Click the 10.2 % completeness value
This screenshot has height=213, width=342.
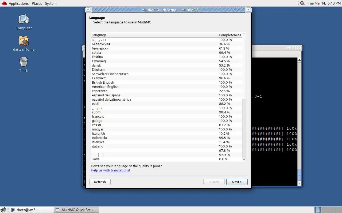pyautogui.click(x=224, y=133)
